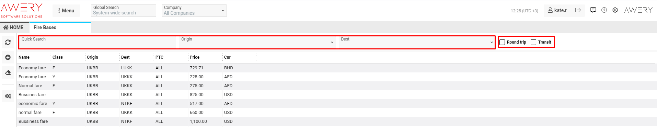Open the gears settings icon in sidebar
This screenshot has width=657, height=127.
[x=8, y=96]
